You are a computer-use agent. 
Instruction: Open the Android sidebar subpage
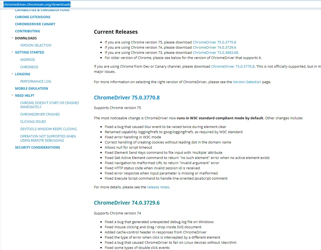[27, 60]
